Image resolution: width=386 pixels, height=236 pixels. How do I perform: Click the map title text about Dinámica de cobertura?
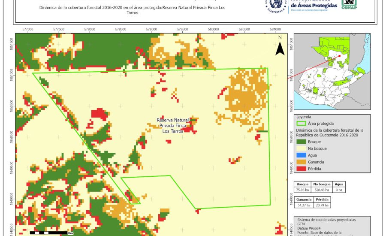click(132, 10)
